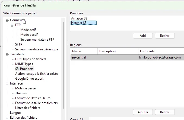Viewport: 184px width, 120px height.
Task: Click Retirer button under Providers list
Action: (165, 36)
